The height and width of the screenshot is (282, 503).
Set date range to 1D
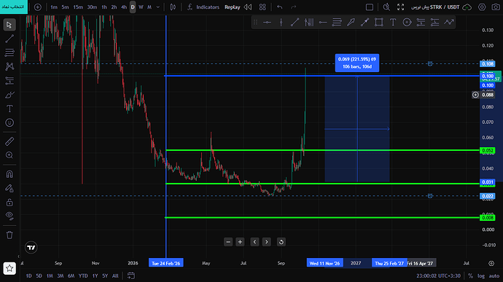(x=29, y=275)
